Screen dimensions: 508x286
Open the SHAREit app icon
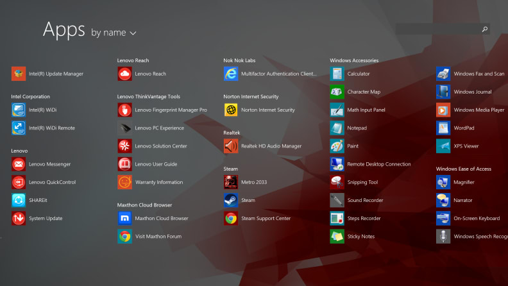[19, 200]
